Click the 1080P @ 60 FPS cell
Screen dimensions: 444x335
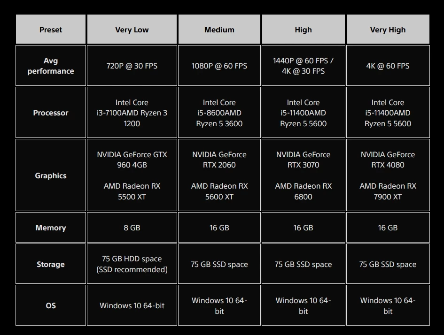[x=219, y=66]
